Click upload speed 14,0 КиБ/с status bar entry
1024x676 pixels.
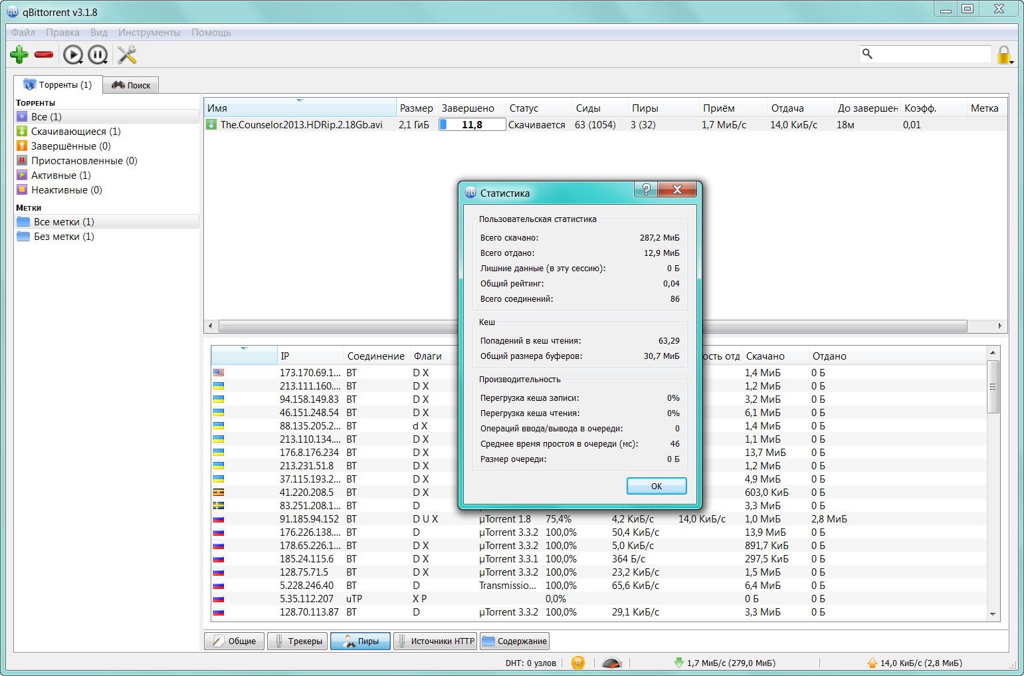coord(915,663)
